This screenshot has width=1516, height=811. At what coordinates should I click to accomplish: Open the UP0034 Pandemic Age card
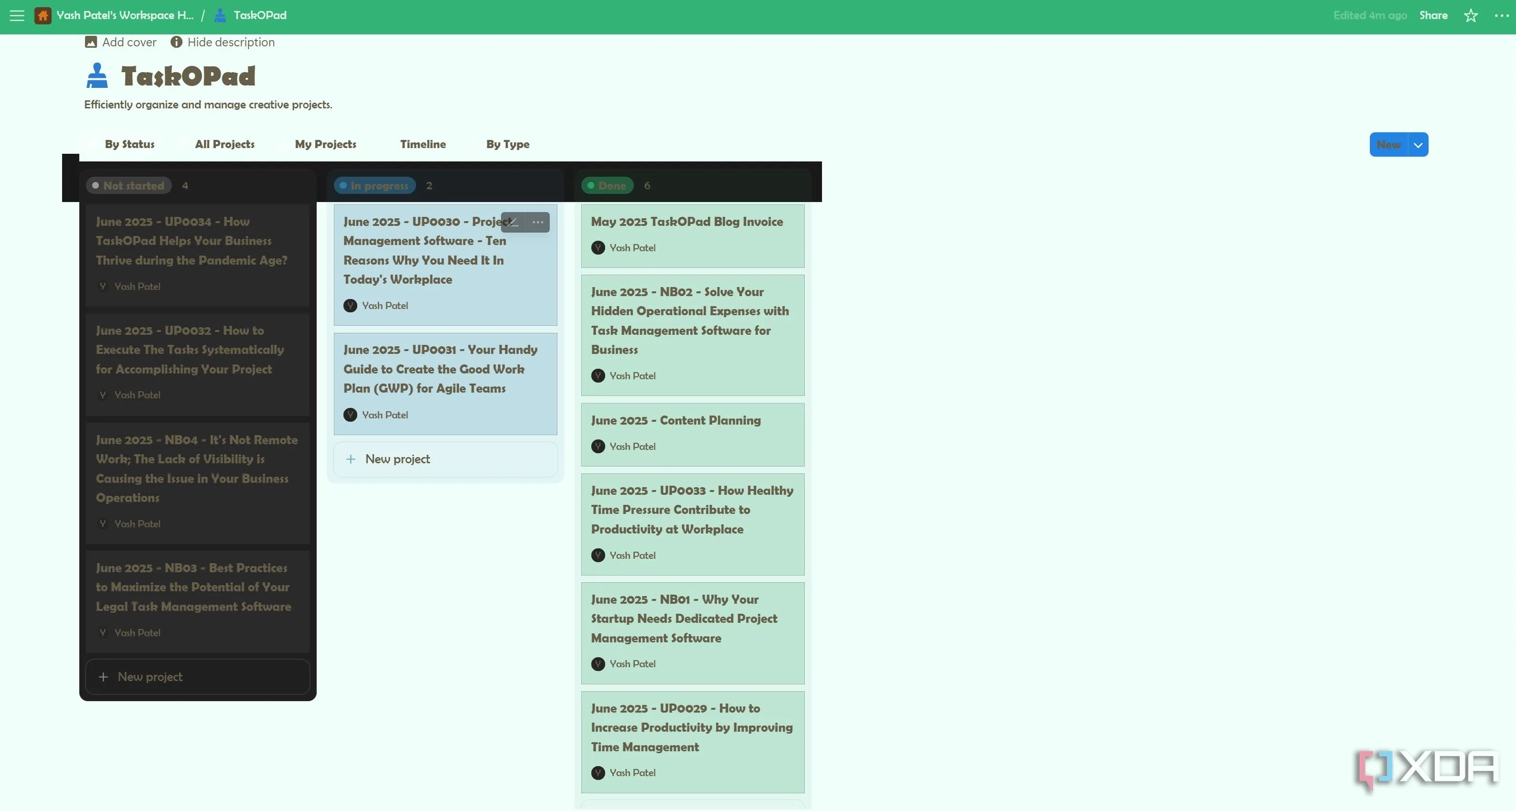pos(198,256)
